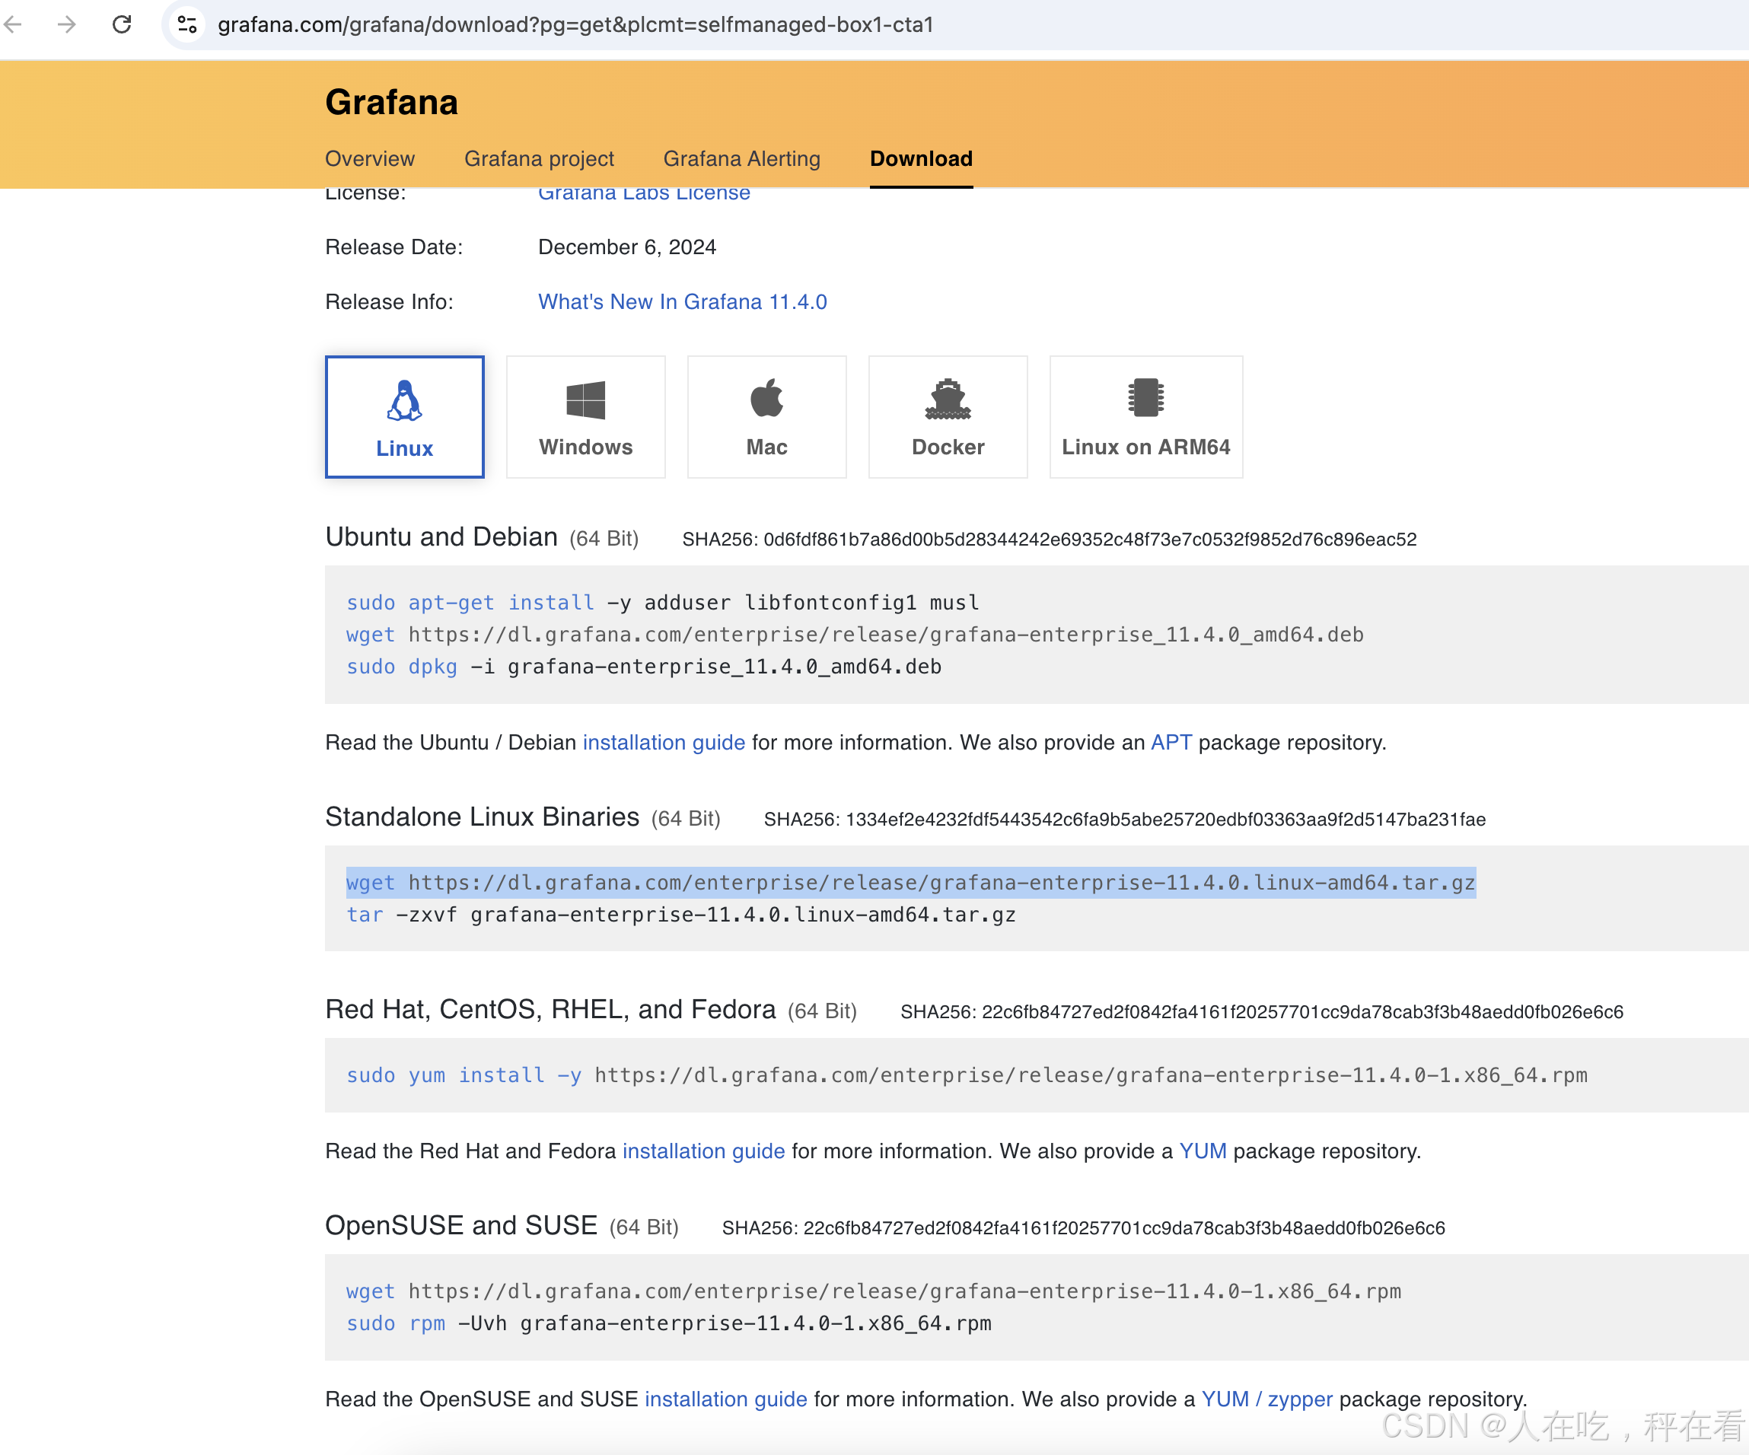Pick the Docker ship platform icon
Screen dimensions: 1749x1455
click(x=948, y=400)
